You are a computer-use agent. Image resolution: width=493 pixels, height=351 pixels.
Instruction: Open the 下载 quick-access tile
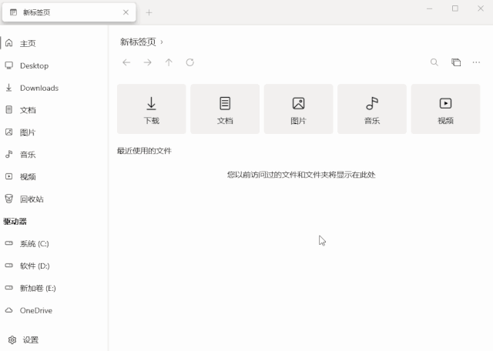coord(152,109)
